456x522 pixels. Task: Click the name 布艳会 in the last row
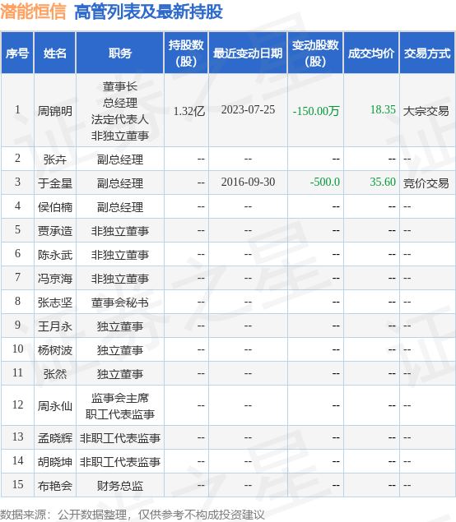click(55, 486)
